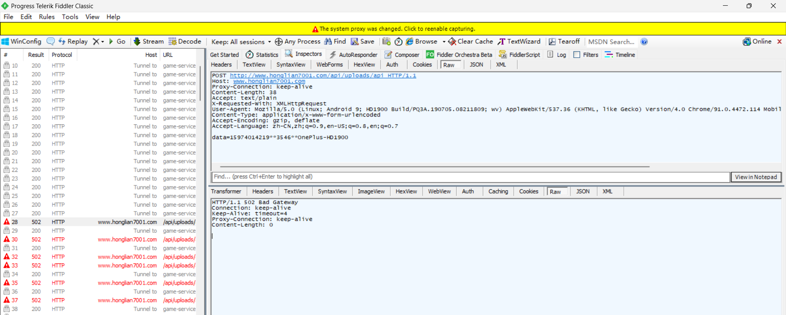Click the Online status indicator
Viewport: 786px width, 315px height.
[757, 41]
